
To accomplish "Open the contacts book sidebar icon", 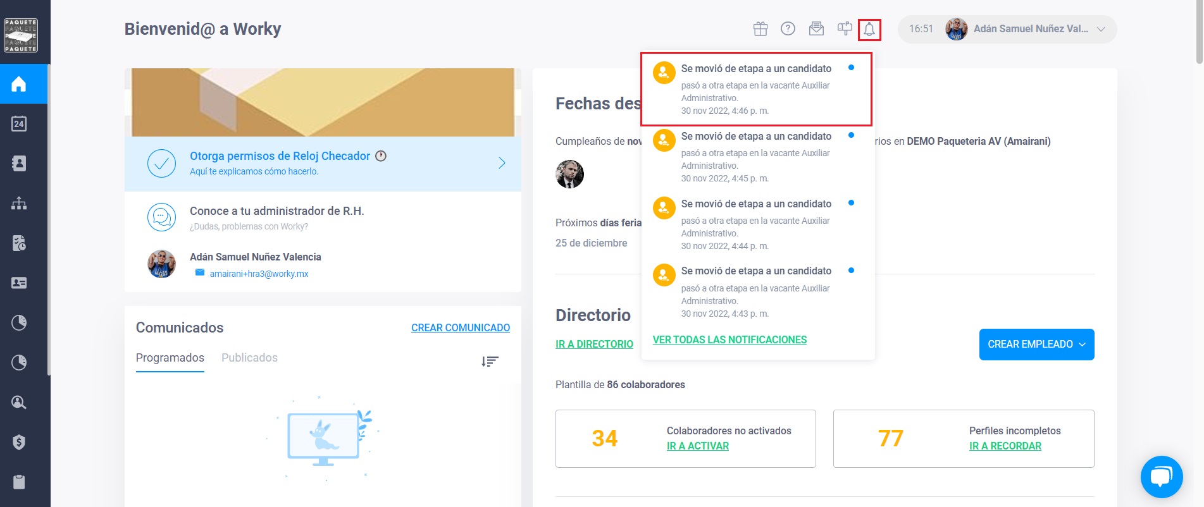I will (x=19, y=164).
